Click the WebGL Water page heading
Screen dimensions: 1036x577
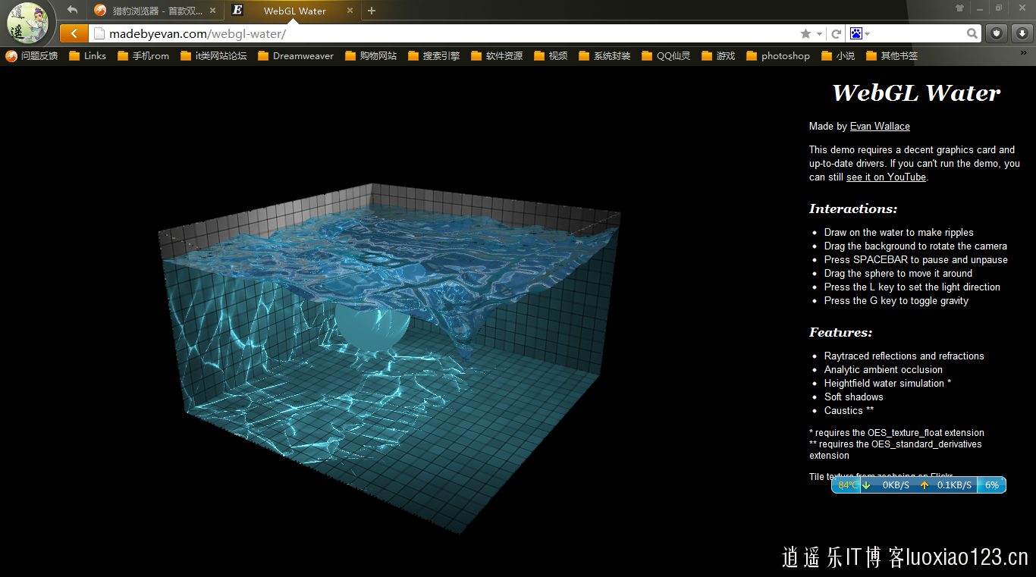click(916, 93)
